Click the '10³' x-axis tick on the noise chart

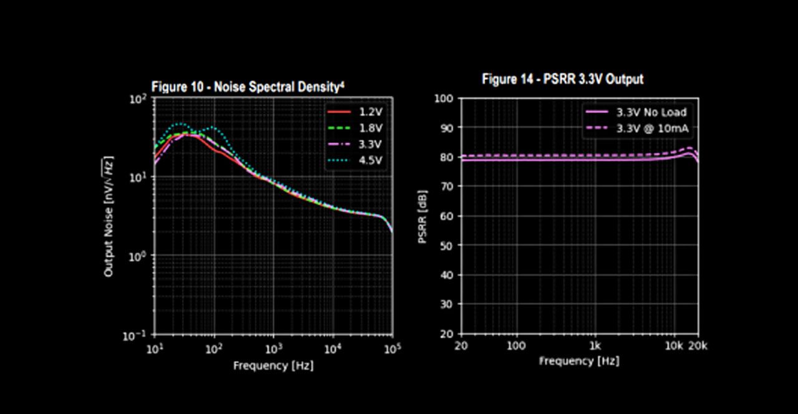pyautogui.click(x=273, y=349)
